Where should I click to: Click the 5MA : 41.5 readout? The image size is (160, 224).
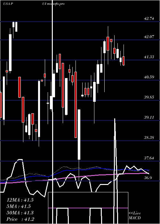pos(19,206)
